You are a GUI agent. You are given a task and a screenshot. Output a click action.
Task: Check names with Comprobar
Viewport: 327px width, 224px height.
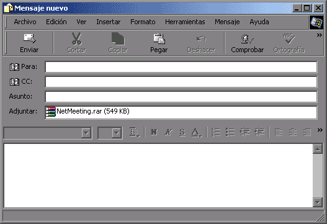(x=248, y=43)
